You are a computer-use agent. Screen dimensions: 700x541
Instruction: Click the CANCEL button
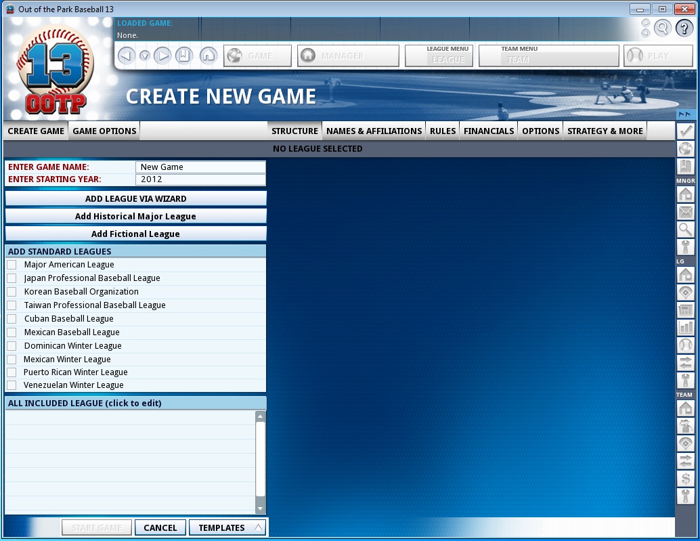click(160, 527)
